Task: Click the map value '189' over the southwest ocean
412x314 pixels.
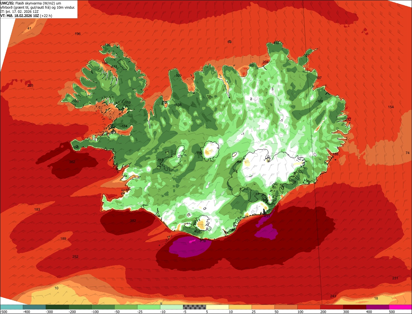Action: [63, 239]
